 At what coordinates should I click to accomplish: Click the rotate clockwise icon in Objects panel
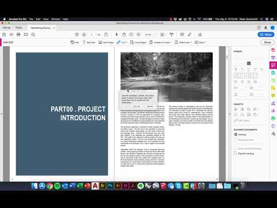tap(242, 115)
